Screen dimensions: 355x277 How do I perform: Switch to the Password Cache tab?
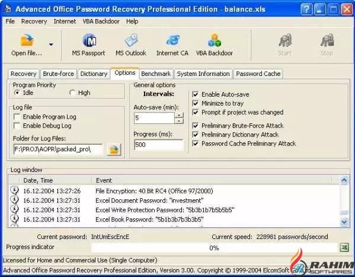coord(258,74)
